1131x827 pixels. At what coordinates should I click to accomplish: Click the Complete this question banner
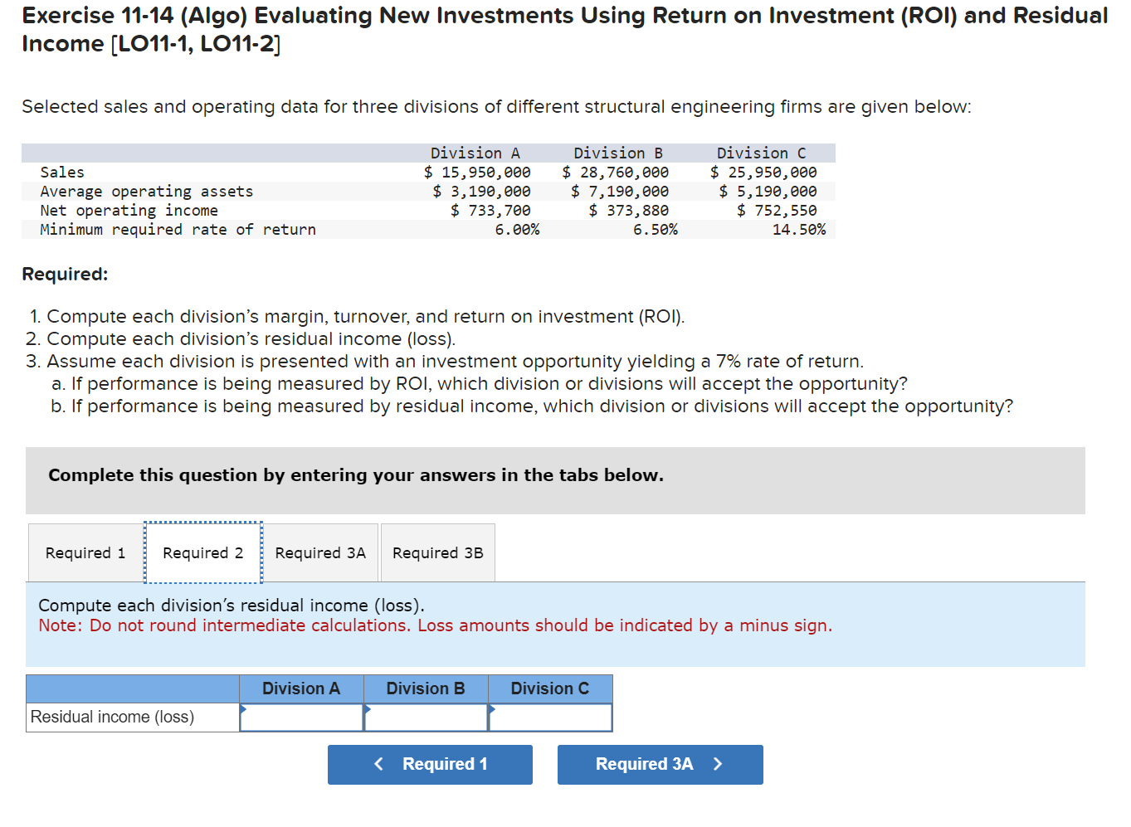pyautogui.click(x=355, y=474)
